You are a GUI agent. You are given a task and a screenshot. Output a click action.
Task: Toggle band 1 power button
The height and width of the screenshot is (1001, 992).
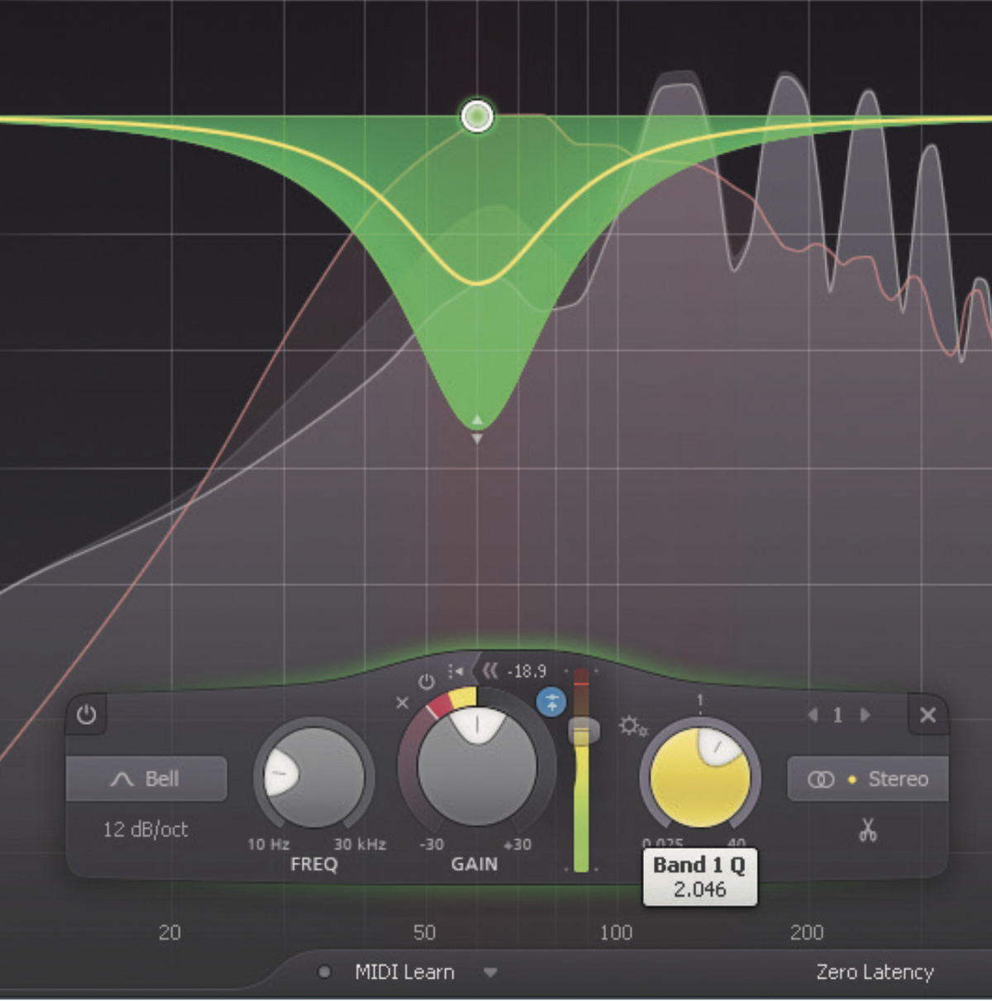(x=427, y=682)
